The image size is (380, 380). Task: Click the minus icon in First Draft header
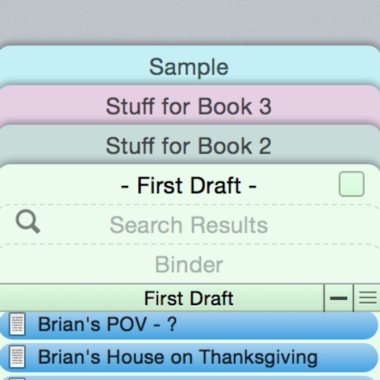pos(338,298)
